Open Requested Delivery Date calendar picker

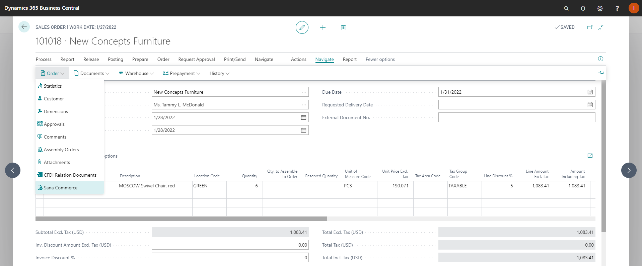(590, 105)
